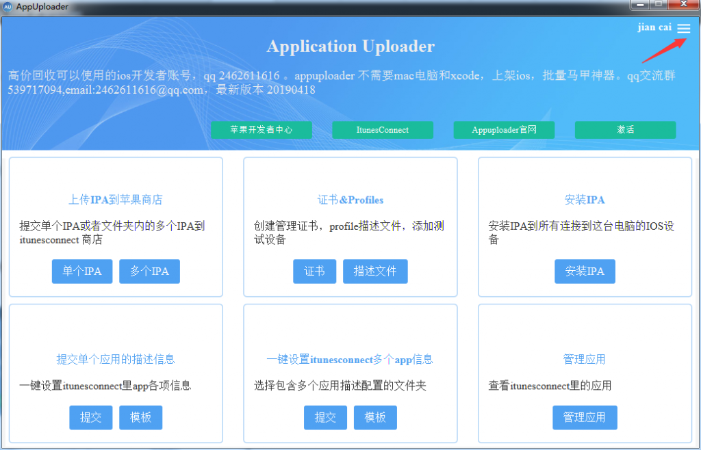Select the 提交单个应用的描述信息 heading
Image resolution: width=701 pixels, height=450 pixels.
tap(115, 359)
